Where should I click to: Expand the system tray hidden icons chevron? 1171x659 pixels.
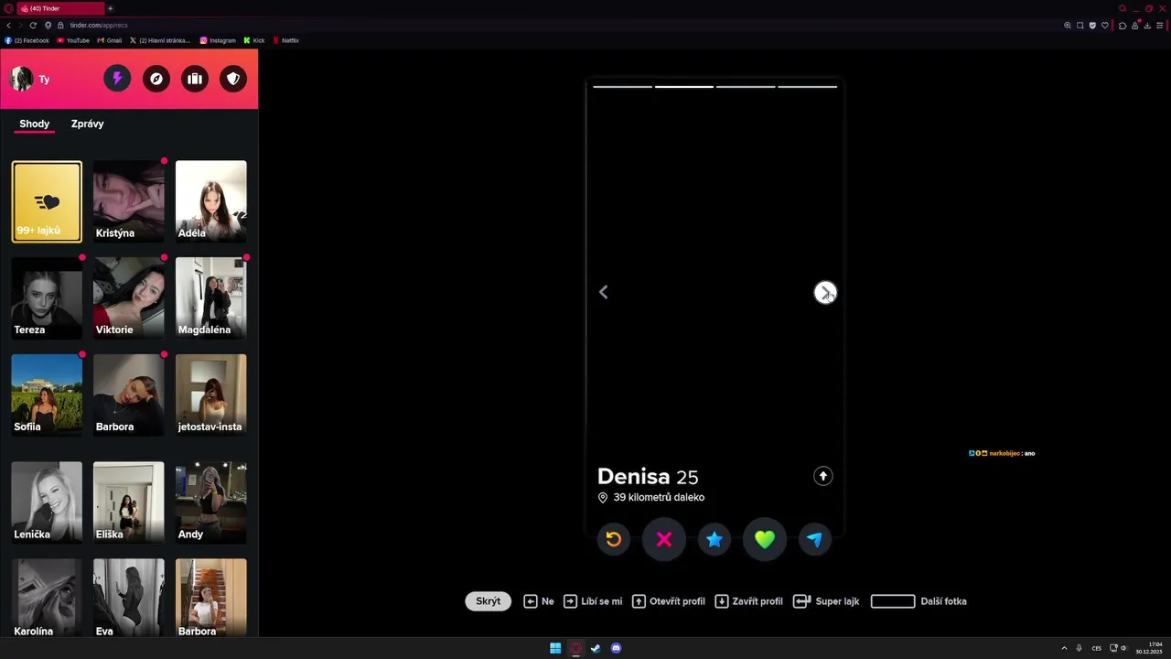(x=1063, y=648)
